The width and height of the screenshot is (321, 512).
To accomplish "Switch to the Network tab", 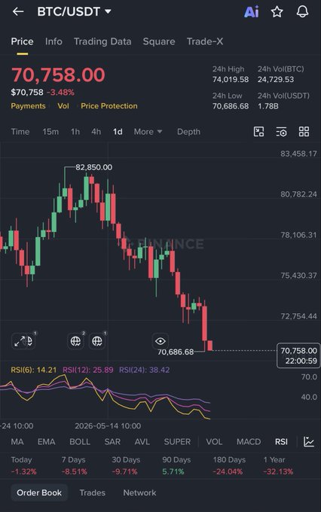I will coord(139,492).
